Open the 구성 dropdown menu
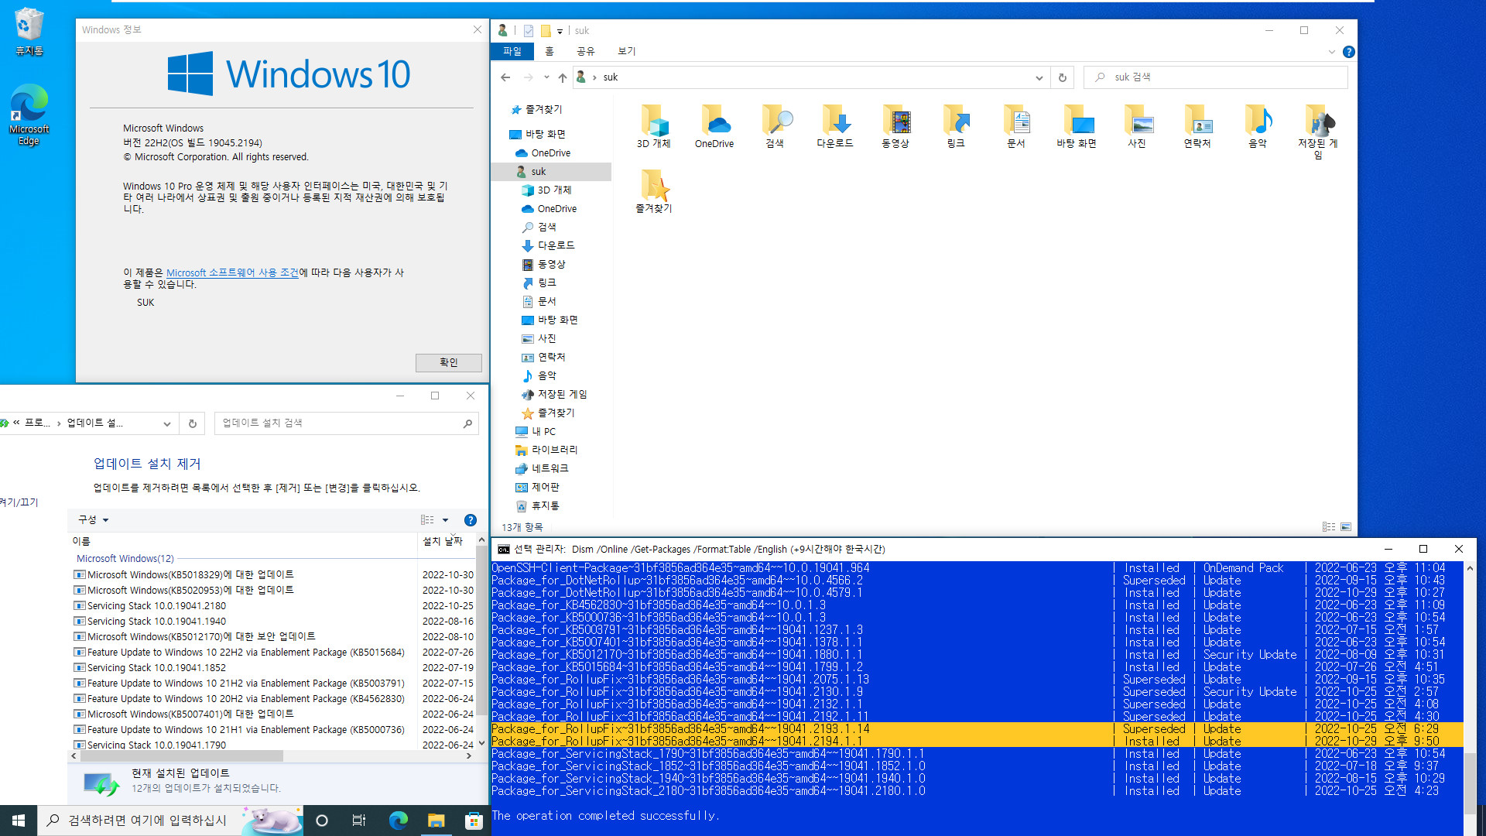Screen dimensions: 1486x836 point(94,520)
